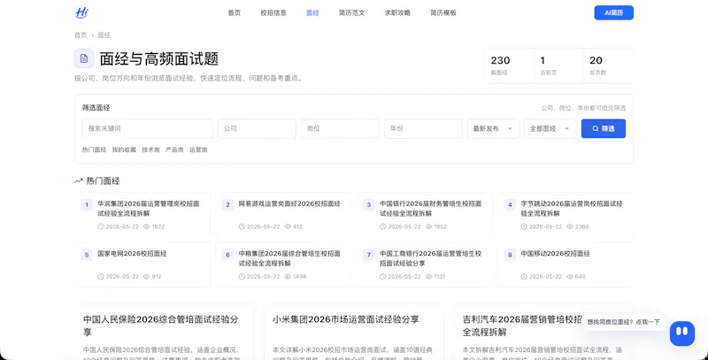The width and height of the screenshot is (708, 360).
Task: Open 华润集团2026届运营管理岗校招面试经验 article
Action: click(149, 209)
